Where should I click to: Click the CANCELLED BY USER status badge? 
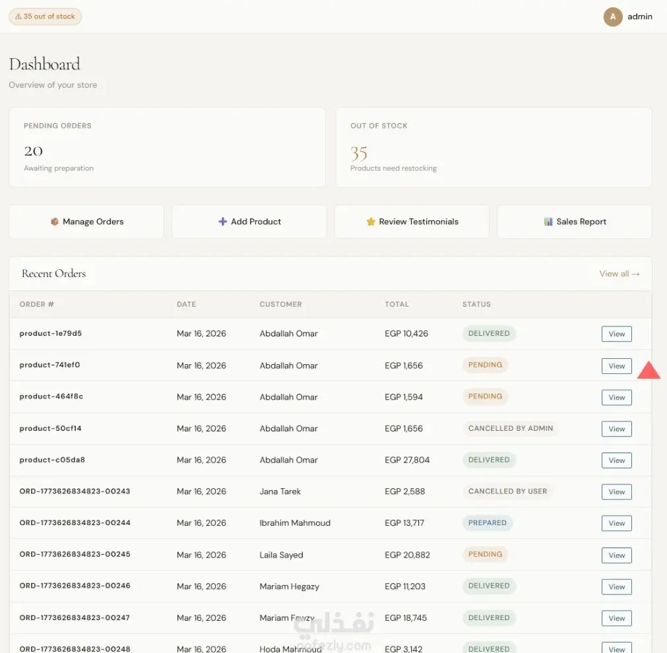[x=507, y=491]
